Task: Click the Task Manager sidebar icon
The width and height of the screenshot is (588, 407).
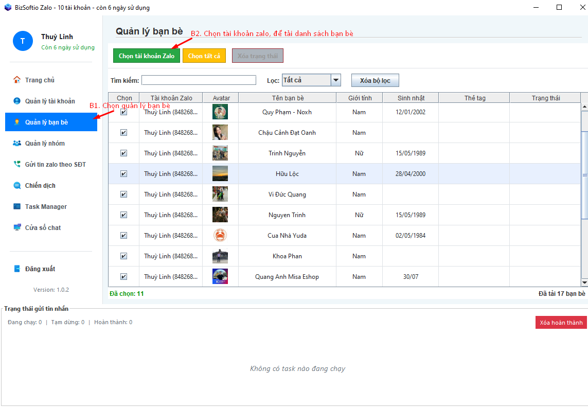Action: [x=17, y=206]
